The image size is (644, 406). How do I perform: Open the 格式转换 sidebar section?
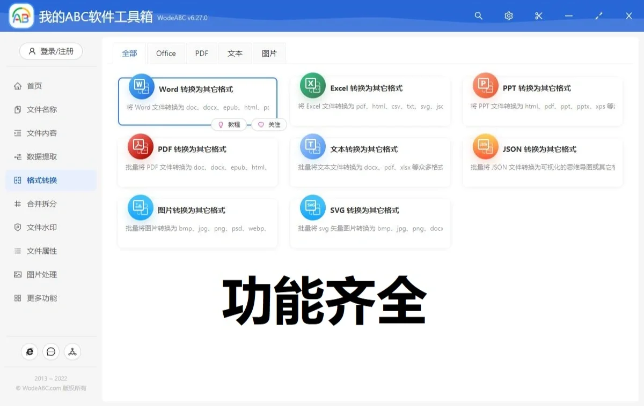51,180
